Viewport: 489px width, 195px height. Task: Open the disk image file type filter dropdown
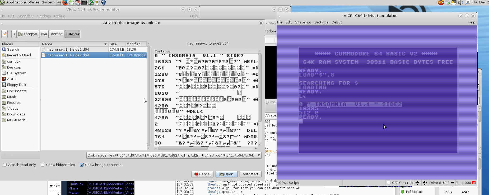174,155
